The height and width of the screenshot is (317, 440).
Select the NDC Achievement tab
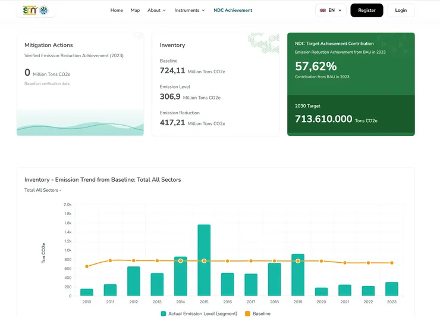233,10
